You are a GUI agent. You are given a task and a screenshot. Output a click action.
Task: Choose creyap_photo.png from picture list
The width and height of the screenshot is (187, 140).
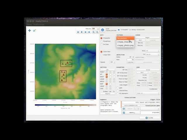click(x=125, y=45)
